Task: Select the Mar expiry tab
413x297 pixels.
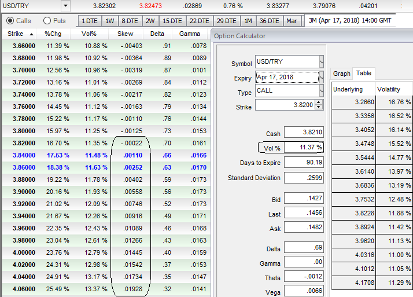Action: (292, 21)
